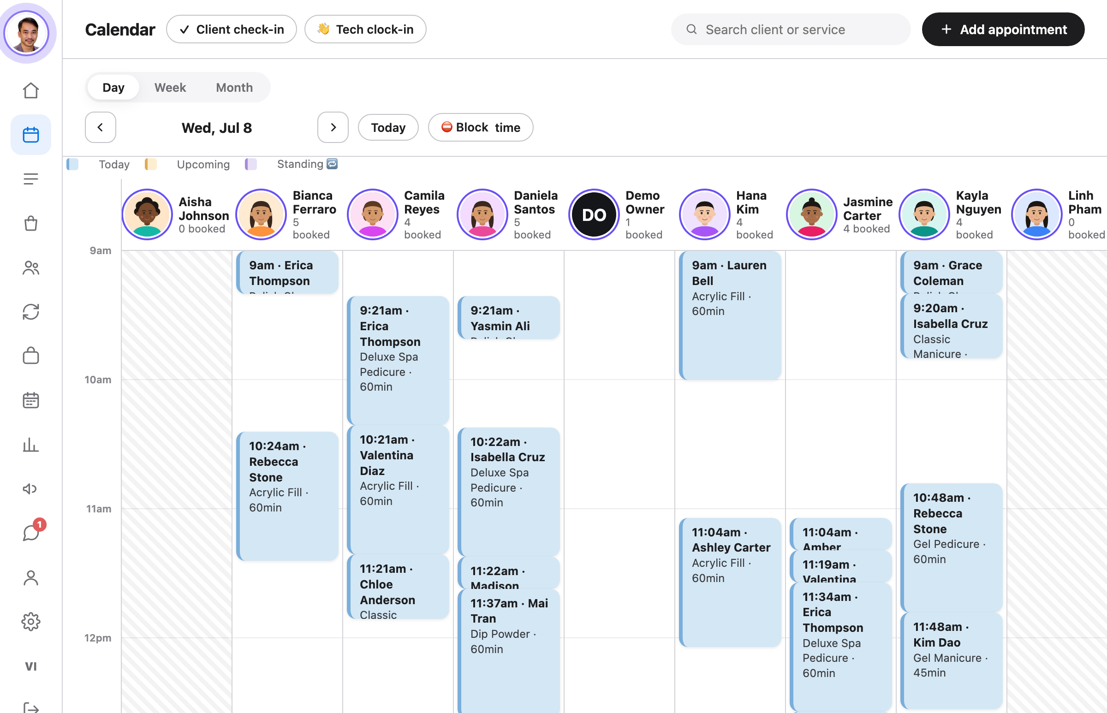1107x713 pixels.
Task: Click the Add appointment button
Action: coord(1003,29)
